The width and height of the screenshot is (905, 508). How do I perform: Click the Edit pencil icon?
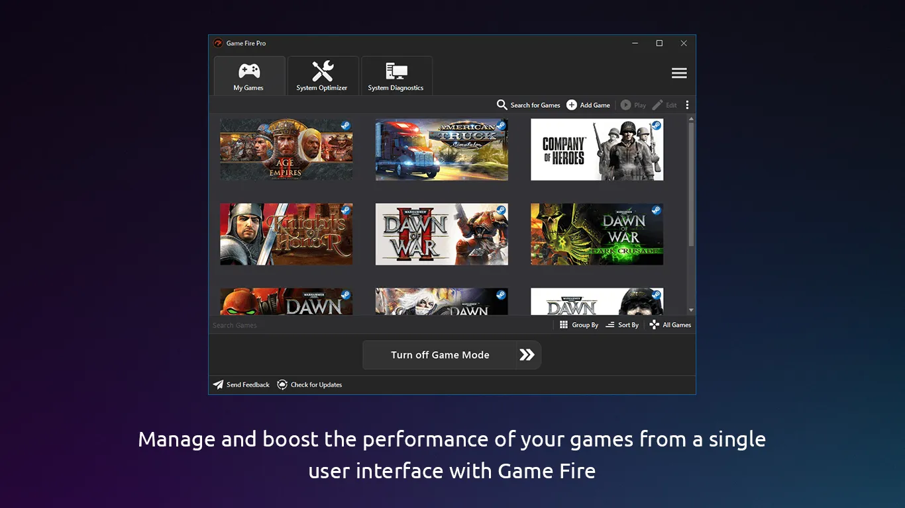tap(657, 105)
